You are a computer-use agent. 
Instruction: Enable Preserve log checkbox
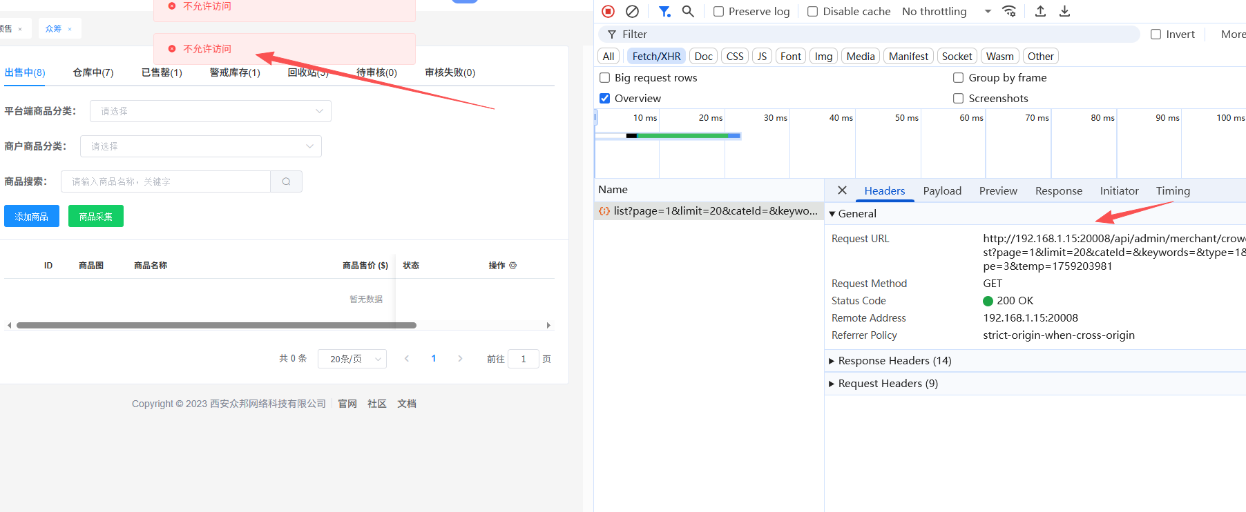719,12
